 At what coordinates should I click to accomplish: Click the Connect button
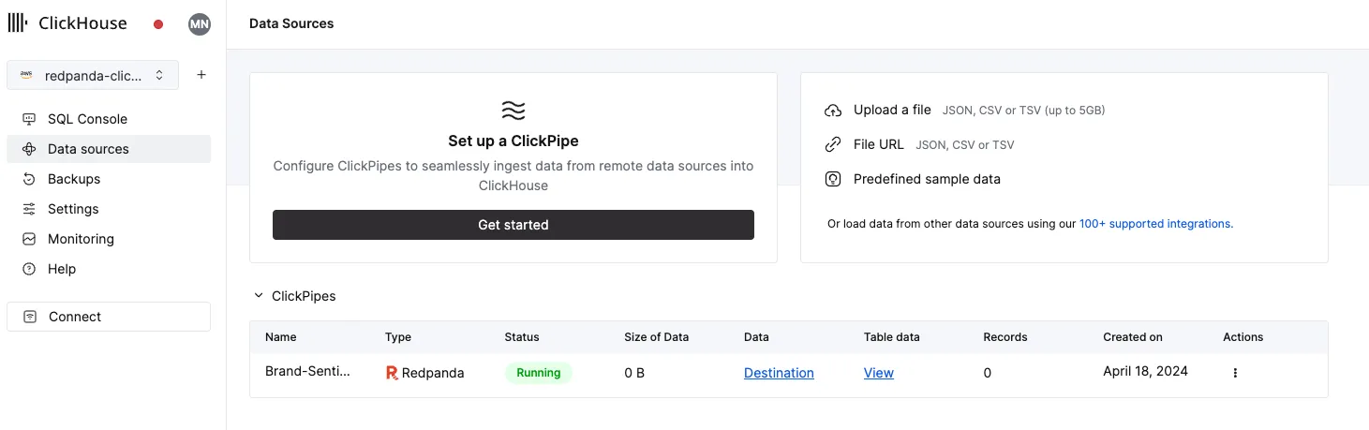[109, 317]
